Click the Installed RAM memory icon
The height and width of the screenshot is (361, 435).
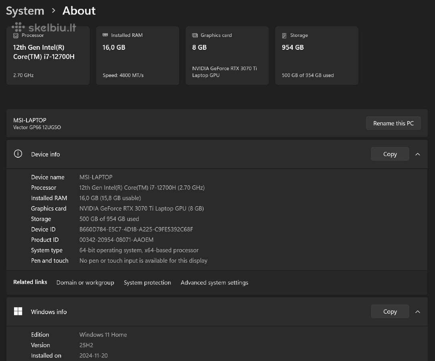(105, 35)
